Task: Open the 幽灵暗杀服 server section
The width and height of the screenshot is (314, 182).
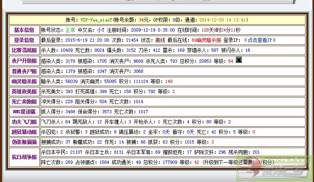Action: tap(24, 81)
